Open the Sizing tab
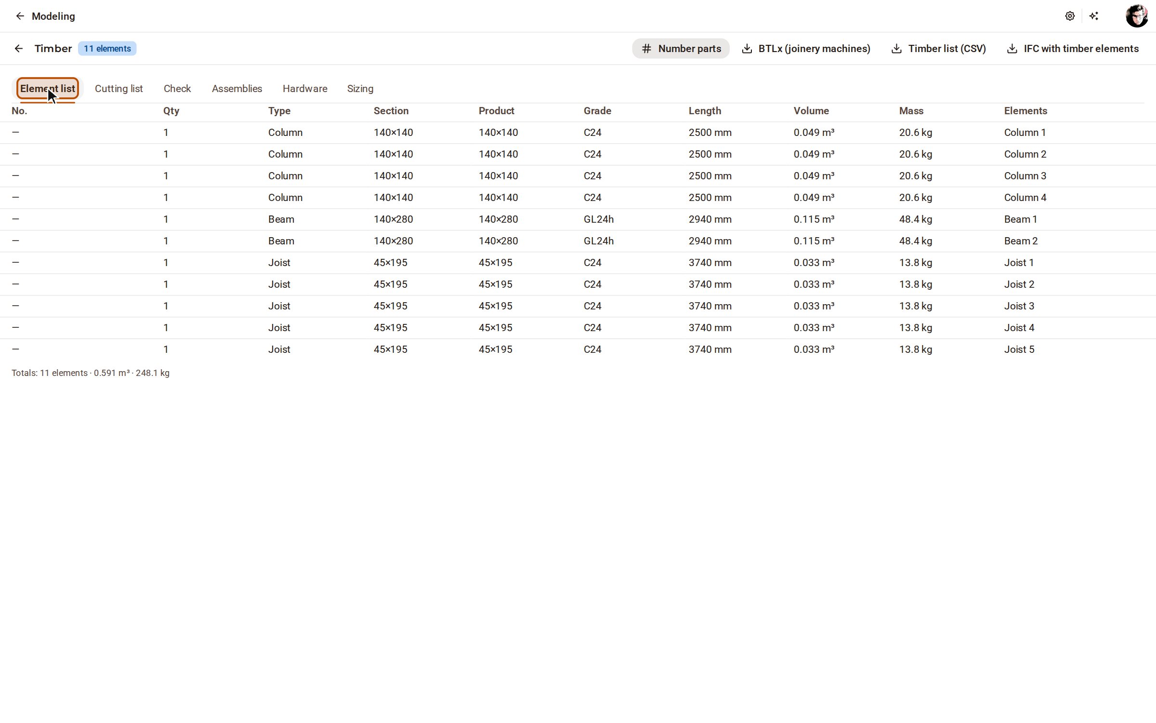This screenshot has width=1156, height=723. pyautogui.click(x=360, y=89)
